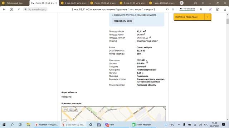Image resolution: width=229 pixels, height=128 pixels.
Task: Click the Отделка "под ключ" value
Action: [147, 41]
